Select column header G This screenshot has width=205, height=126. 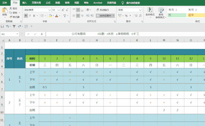coord(83,40)
